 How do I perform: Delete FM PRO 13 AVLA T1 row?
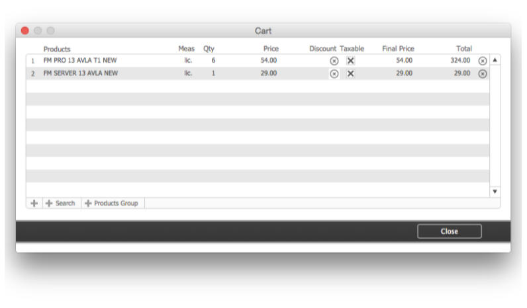pyautogui.click(x=483, y=61)
